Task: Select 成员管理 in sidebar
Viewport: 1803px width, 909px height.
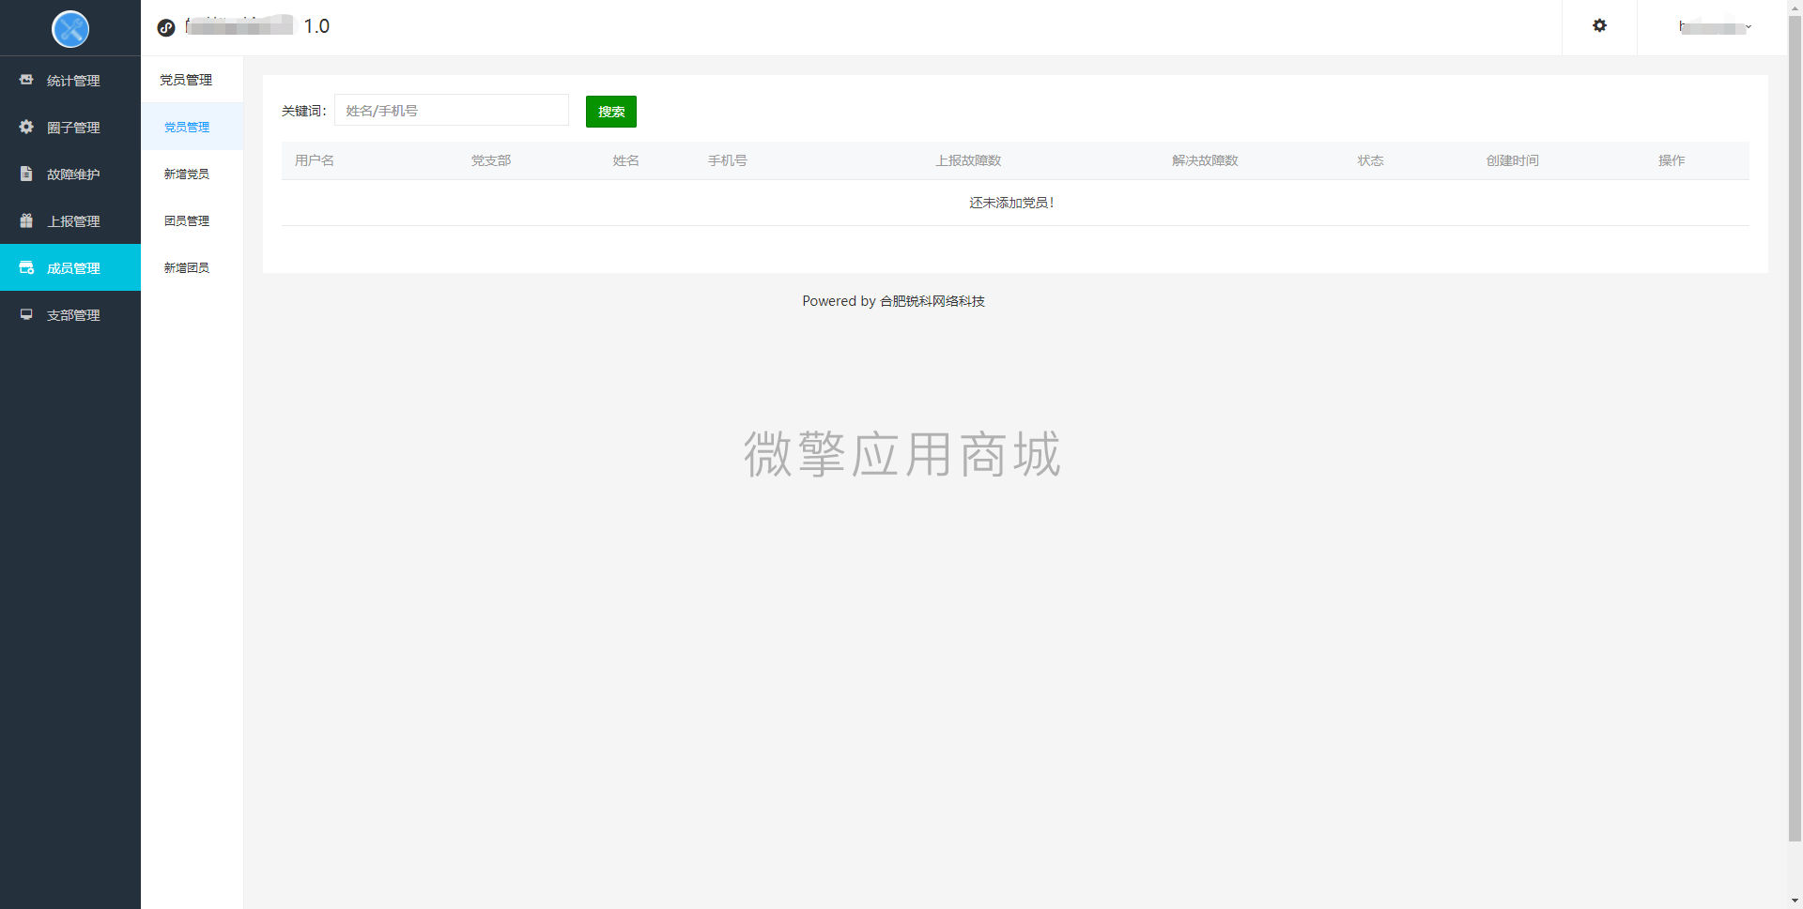Action: 70,267
